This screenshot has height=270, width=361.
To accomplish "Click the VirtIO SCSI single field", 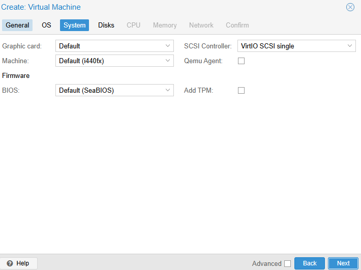I will click(x=291, y=46).
